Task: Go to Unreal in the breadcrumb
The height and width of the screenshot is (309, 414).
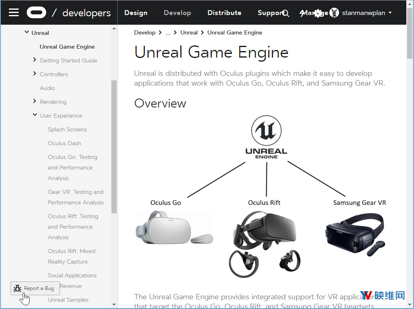Action: [189, 32]
